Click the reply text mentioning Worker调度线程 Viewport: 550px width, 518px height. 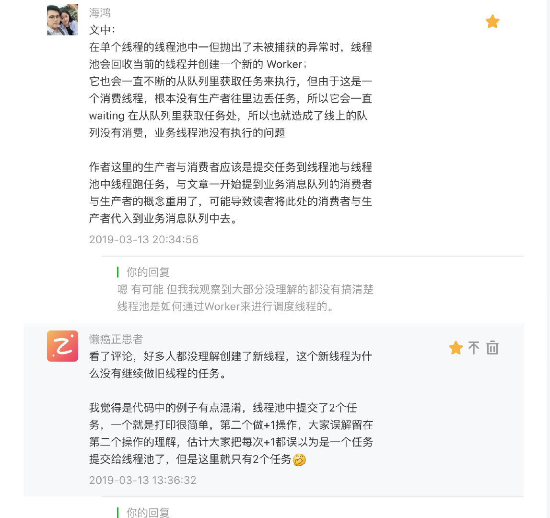(x=245, y=297)
